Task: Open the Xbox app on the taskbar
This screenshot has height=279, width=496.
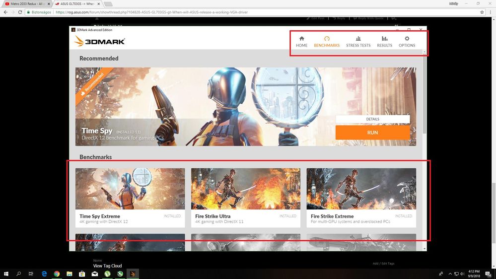Action: pyautogui.click(x=120, y=274)
